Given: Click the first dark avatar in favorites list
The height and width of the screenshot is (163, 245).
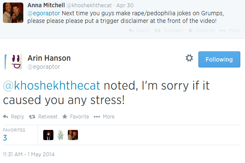Looking at the screenshot, I should [x=48, y=135].
